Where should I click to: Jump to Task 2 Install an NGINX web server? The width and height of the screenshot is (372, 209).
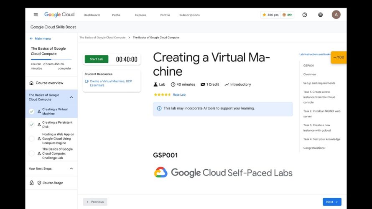point(322,114)
